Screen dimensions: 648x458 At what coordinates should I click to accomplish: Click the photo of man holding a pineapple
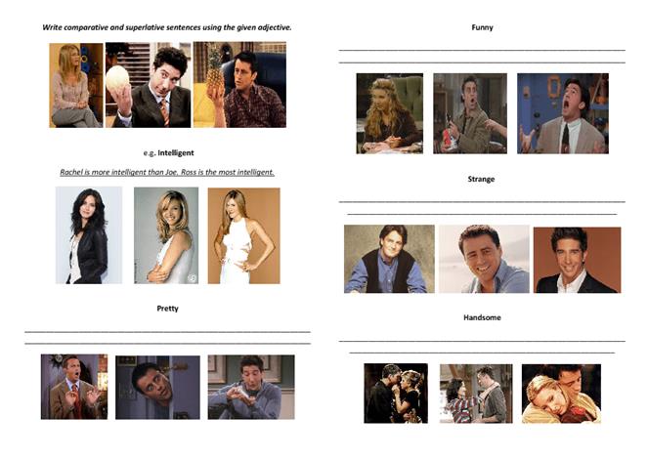coord(239,84)
